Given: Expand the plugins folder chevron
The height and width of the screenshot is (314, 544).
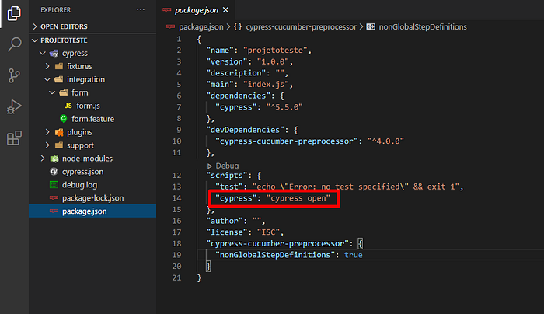Looking at the screenshot, I should click(47, 132).
